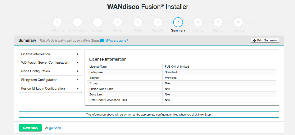Select WD Fusion Server Configuration item
Image resolution: width=295 pixels, height=135 pixels.
(50, 62)
